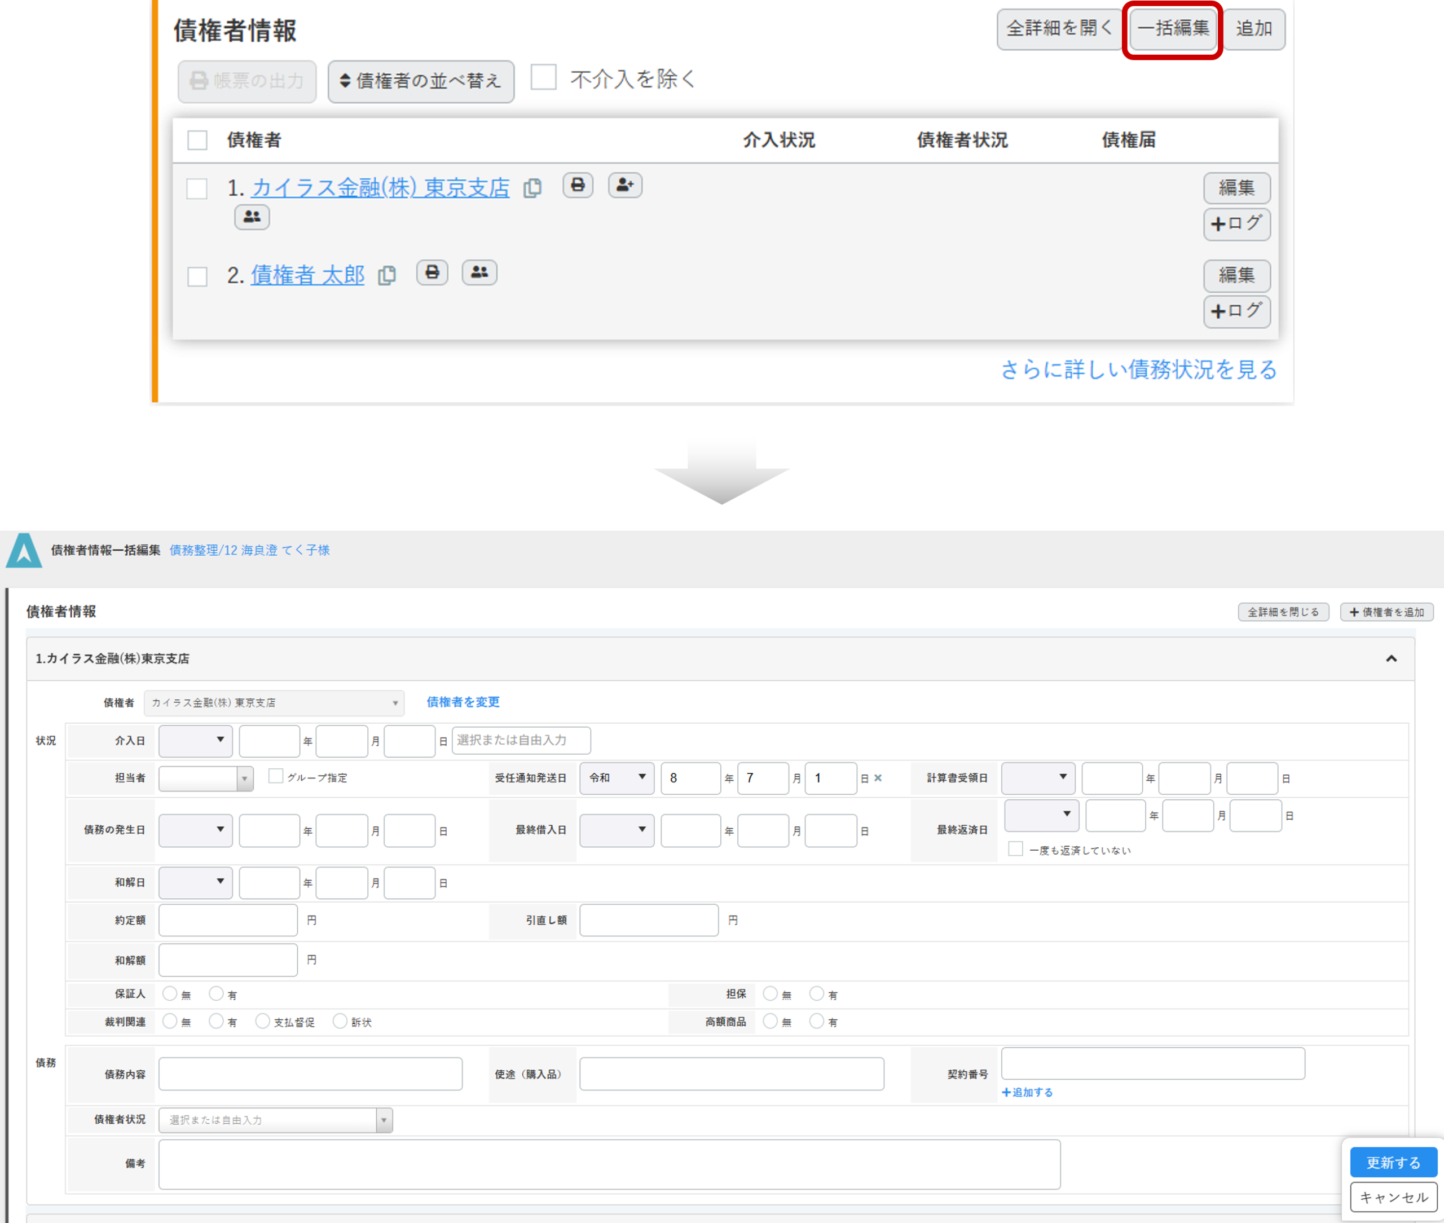Click the copy icon next to 債権者 太郎

[x=387, y=275]
